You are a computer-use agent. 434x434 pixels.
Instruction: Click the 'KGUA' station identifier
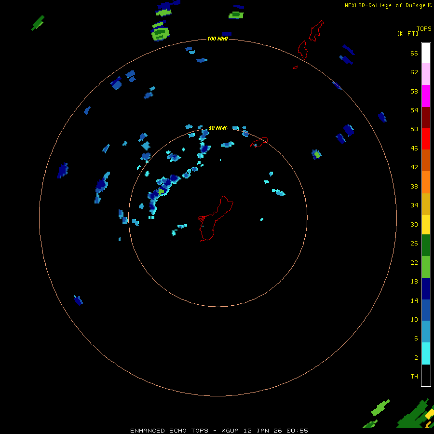pyautogui.click(x=230, y=431)
